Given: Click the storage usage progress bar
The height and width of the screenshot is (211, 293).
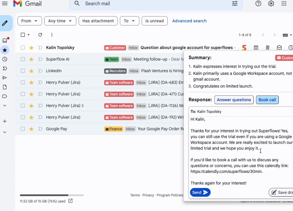Looking at the screenshot, I should 52,195.
